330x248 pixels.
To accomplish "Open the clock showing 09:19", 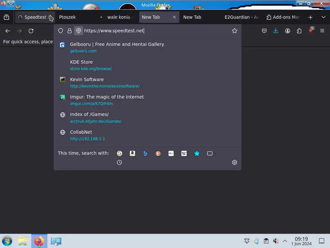I will pos(301,241).
